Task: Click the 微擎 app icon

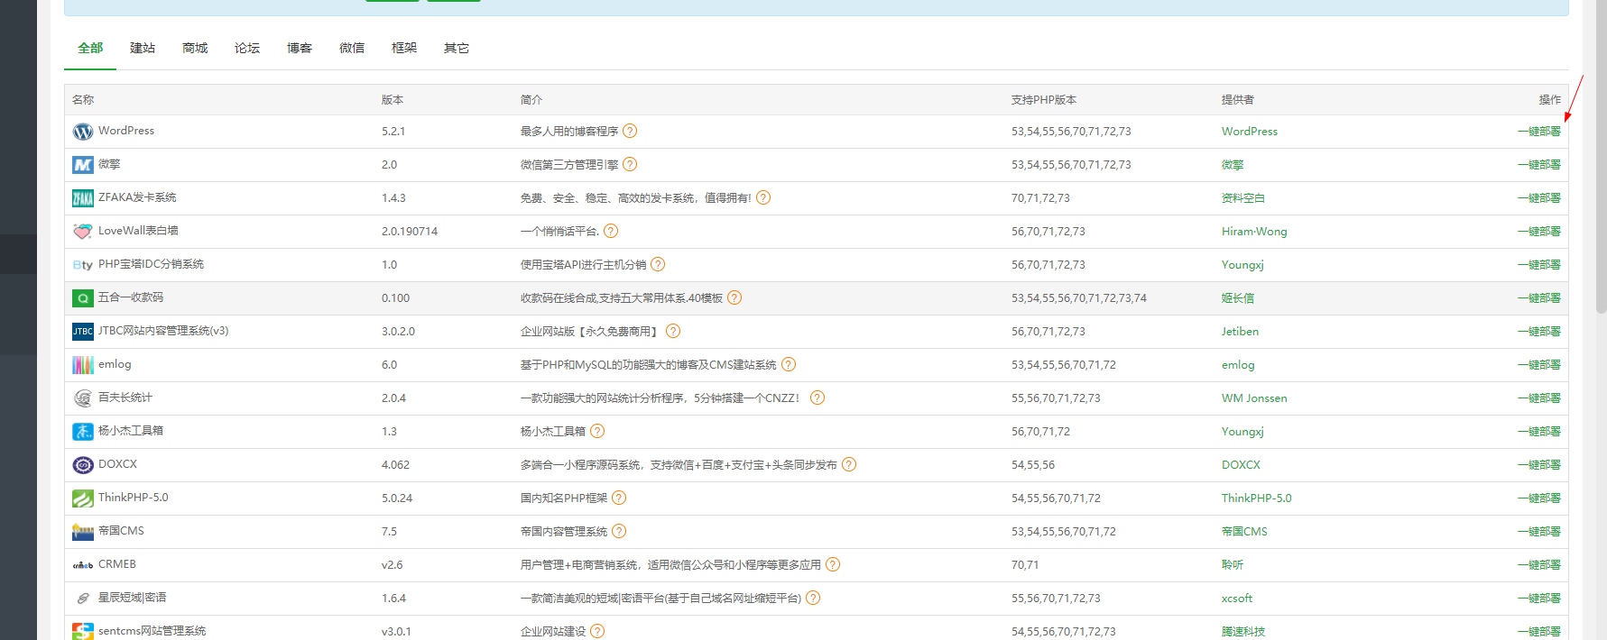Action: 83,165
